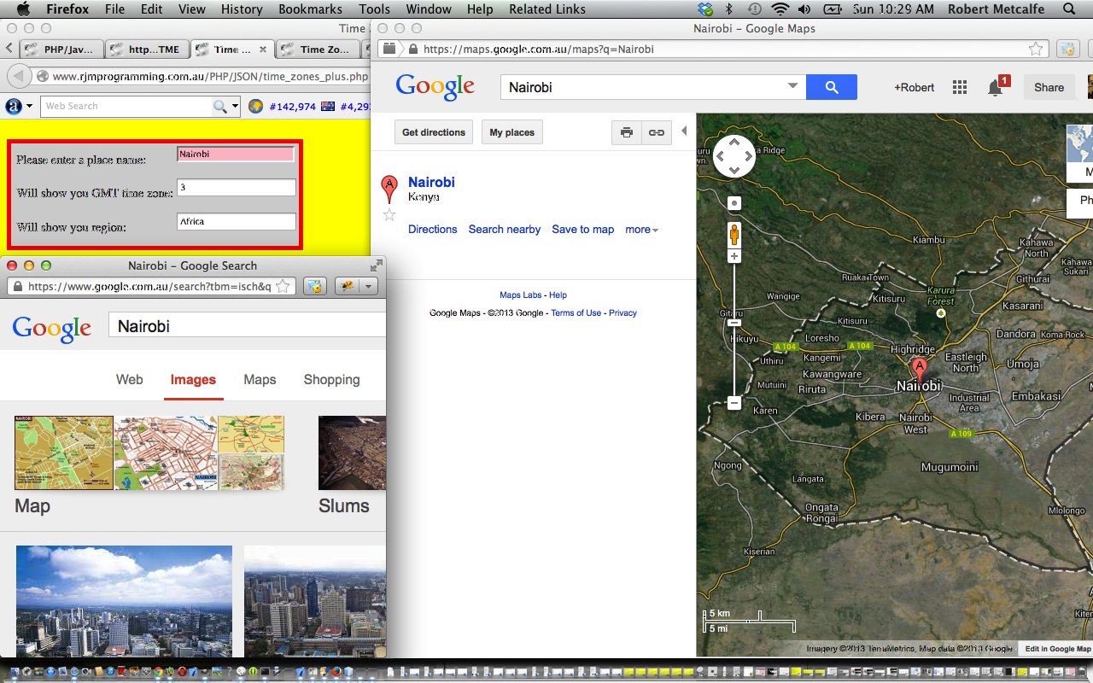
Task: Star the Nairobi result
Action: 389,215
